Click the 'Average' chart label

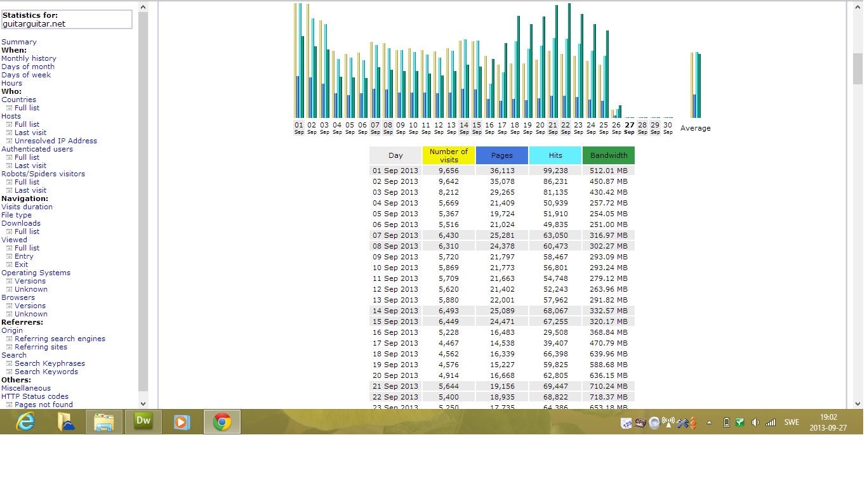(x=696, y=128)
